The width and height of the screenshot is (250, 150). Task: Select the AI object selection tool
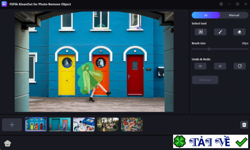point(201,32)
